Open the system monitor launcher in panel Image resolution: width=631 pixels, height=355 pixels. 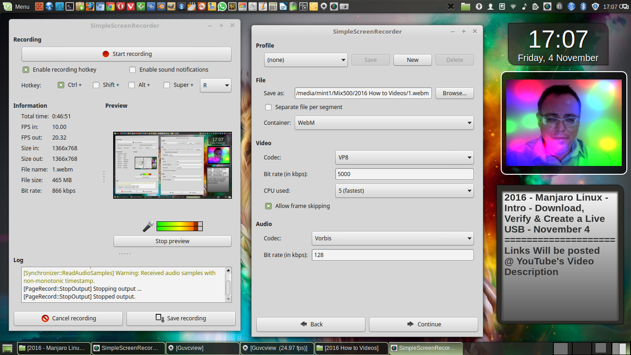232,6
